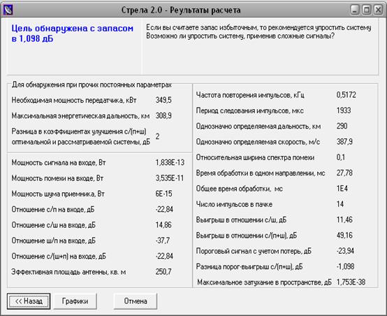
Task: Click the pulse repetition frequency value 0,5172
Action: coord(346,95)
